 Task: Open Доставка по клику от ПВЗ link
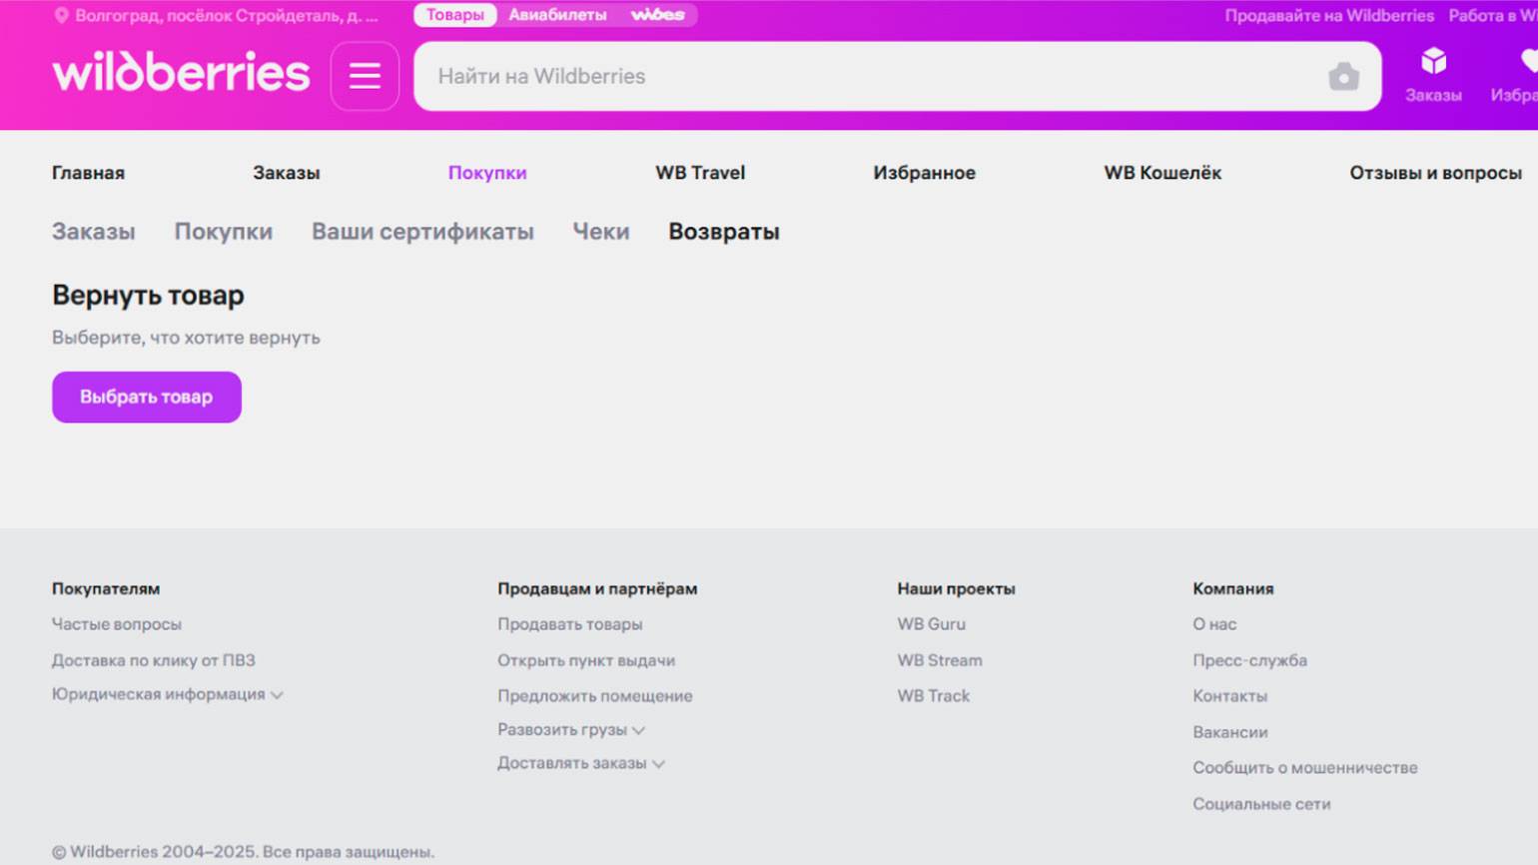154,660
